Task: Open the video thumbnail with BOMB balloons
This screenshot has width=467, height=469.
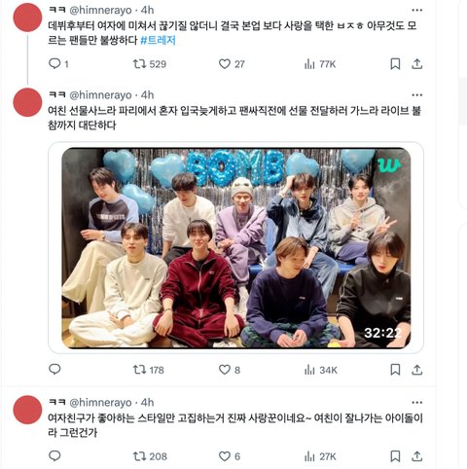Action: tap(236, 248)
